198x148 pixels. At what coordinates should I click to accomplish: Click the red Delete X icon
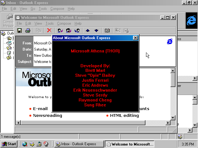click(x=49, y=30)
